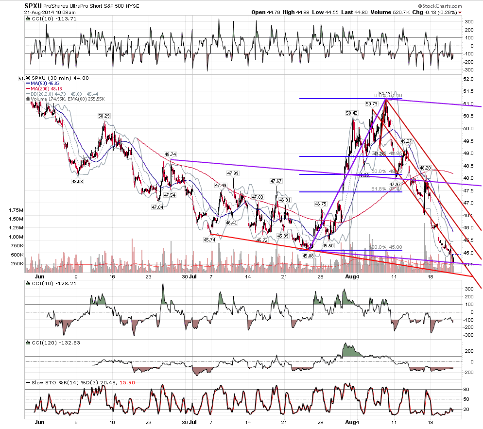Click the MA(50) 45.83 legend entry
The image size is (483, 429).
[45, 84]
